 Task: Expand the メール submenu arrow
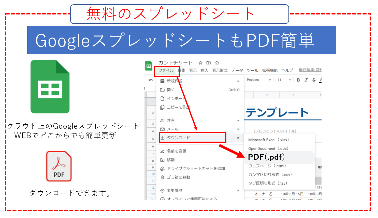click(x=238, y=129)
